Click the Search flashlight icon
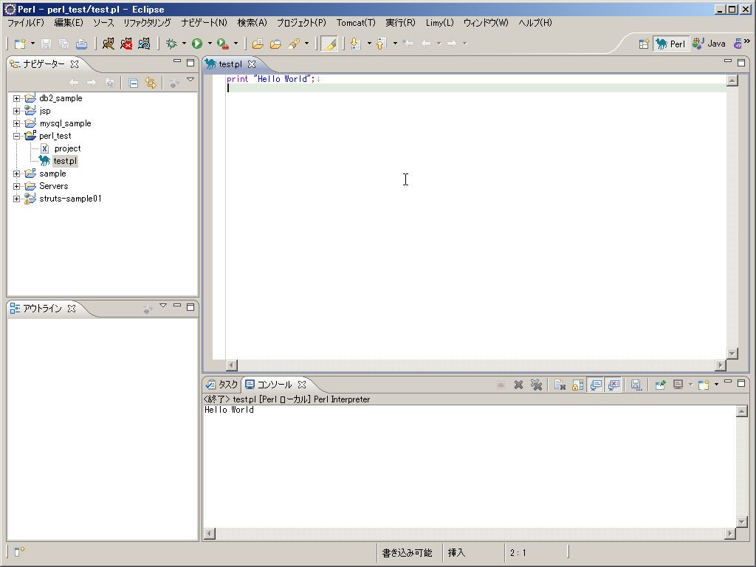Screen dimensions: 756x567 point(294,44)
